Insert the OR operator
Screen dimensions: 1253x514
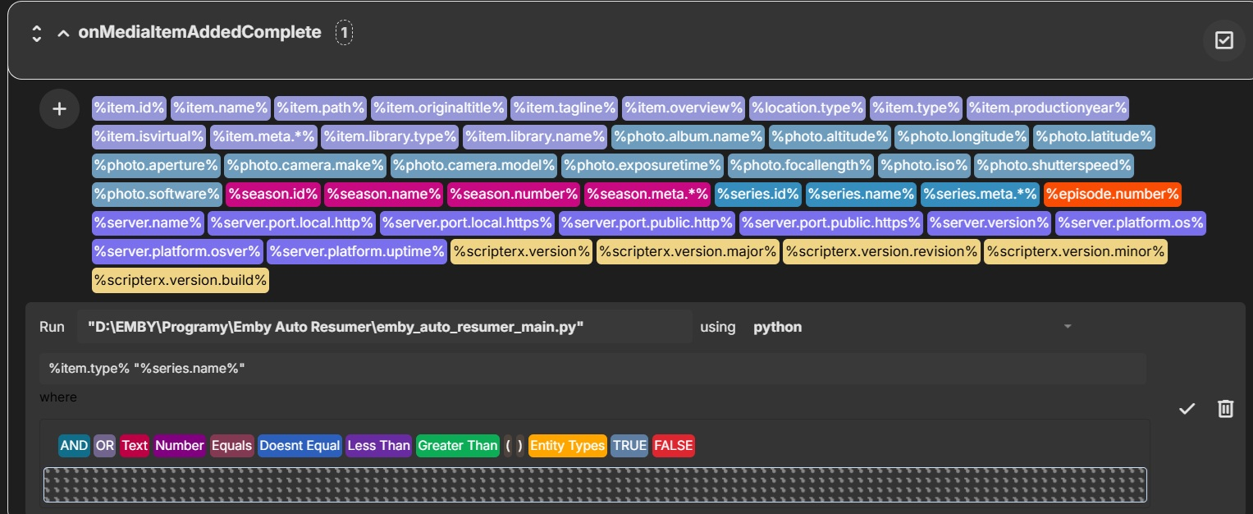click(104, 446)
